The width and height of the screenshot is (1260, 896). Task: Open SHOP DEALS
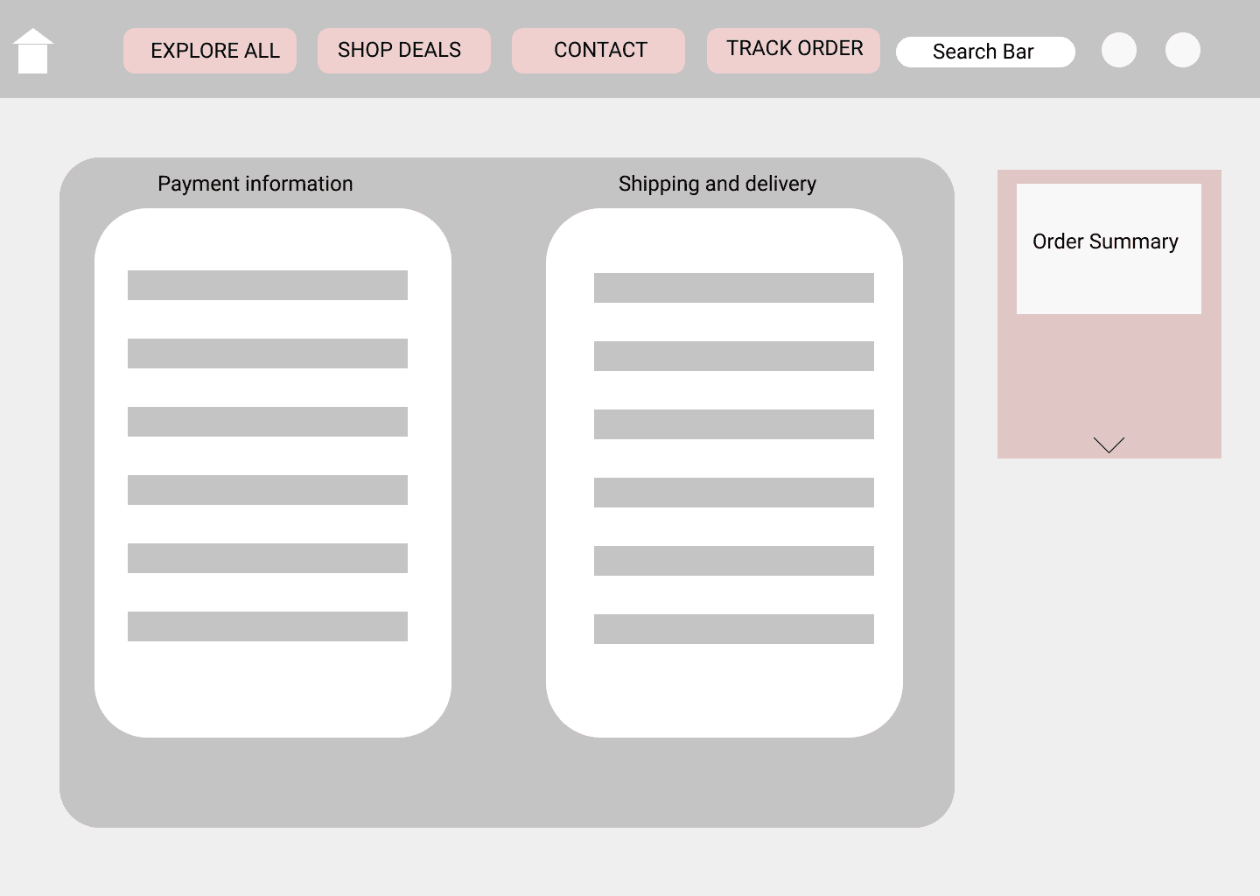(x=403, y=51)
